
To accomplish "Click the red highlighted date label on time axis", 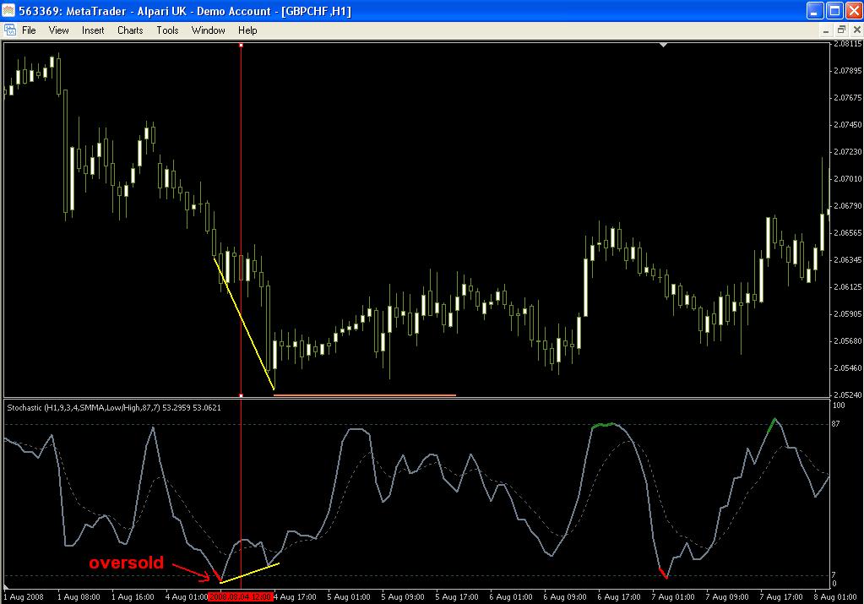I will (240, 596).
